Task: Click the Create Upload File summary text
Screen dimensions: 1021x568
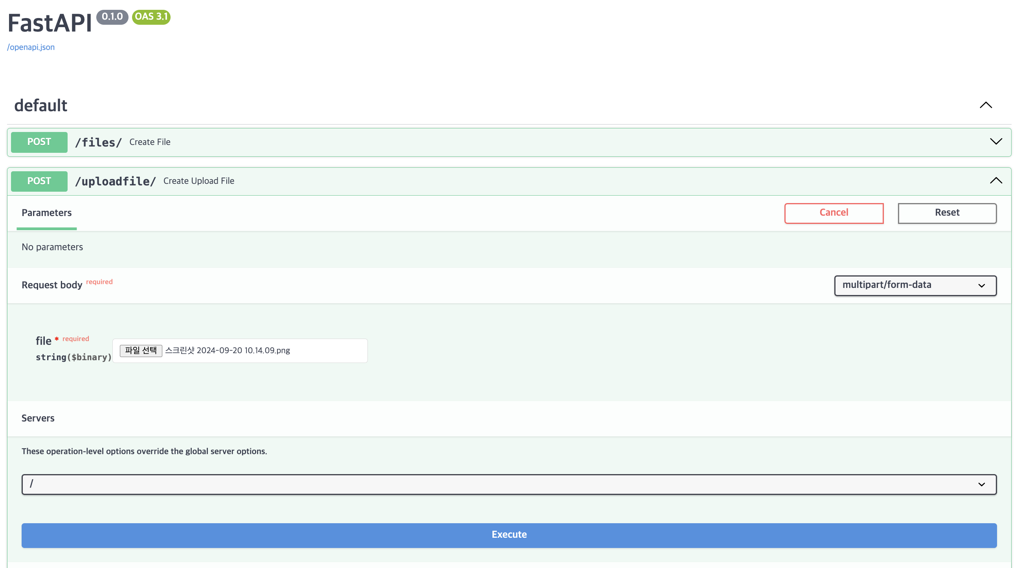Action: [198, 181]
